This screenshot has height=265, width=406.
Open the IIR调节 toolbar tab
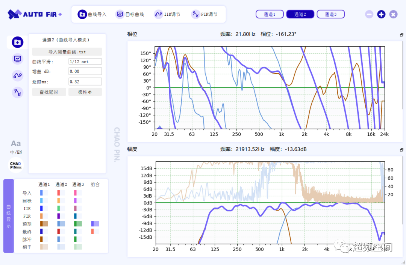(167, 14)
